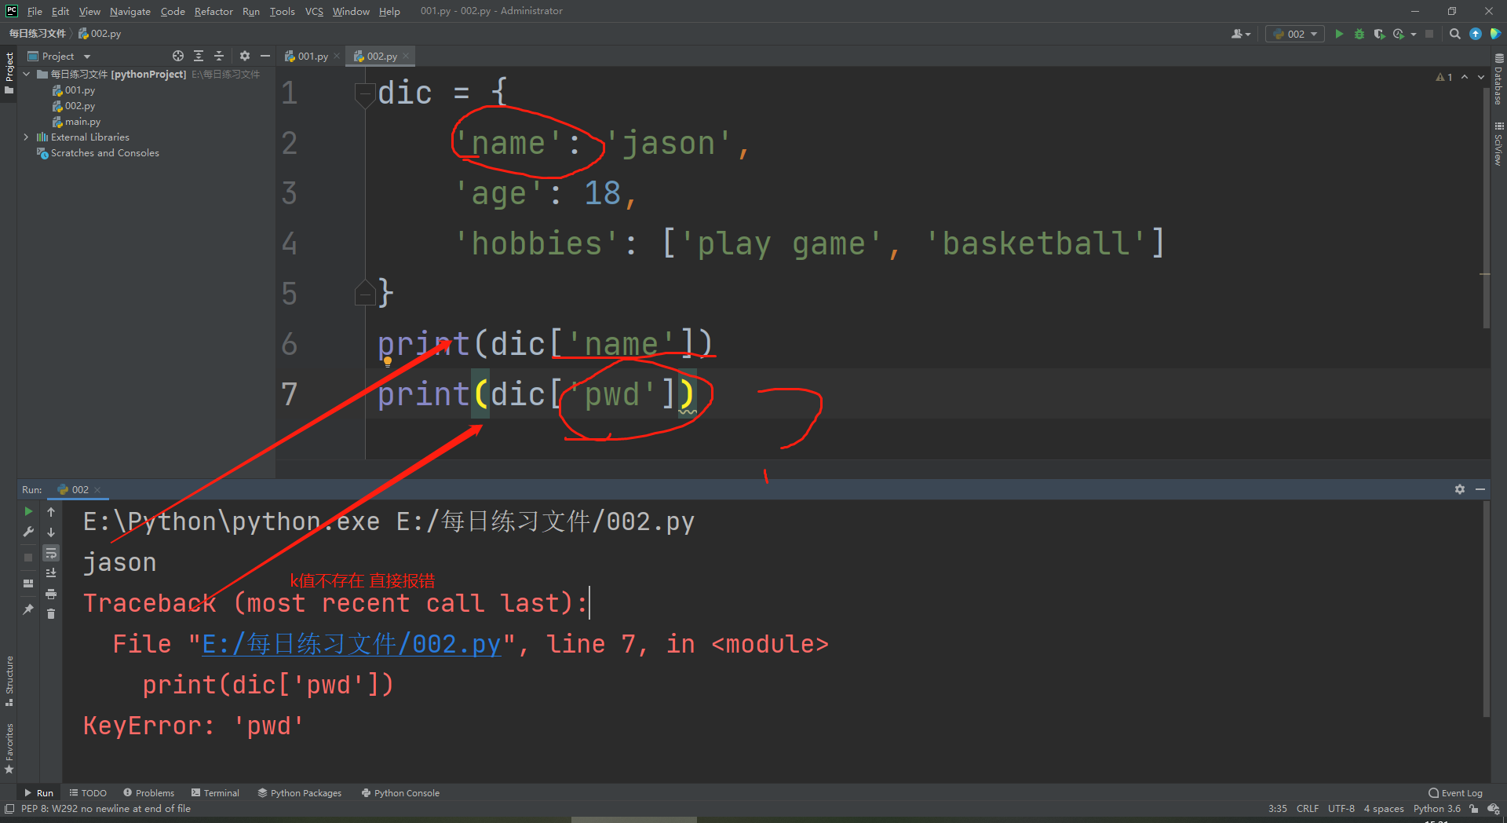Jump up the stack trace arrow
1507x823 pixels.
pyautogui.click(x=51, y=511)
